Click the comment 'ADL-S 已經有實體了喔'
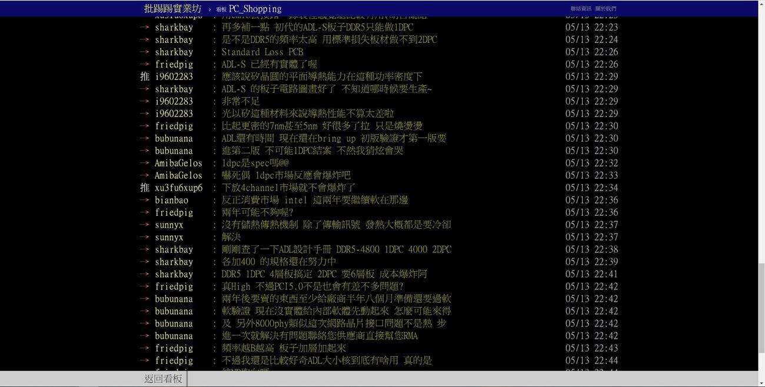Viewport: 765px width, 387px height. 269,64
